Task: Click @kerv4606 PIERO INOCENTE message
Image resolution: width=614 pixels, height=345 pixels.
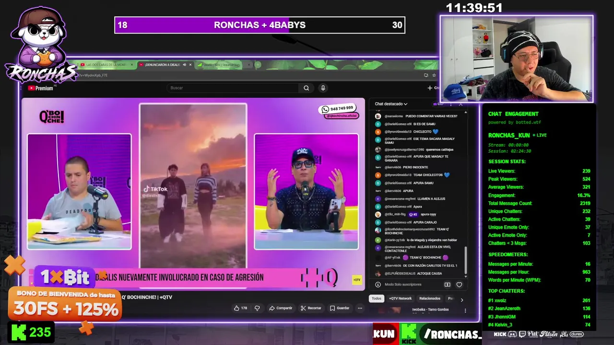Action: [401, 167]
